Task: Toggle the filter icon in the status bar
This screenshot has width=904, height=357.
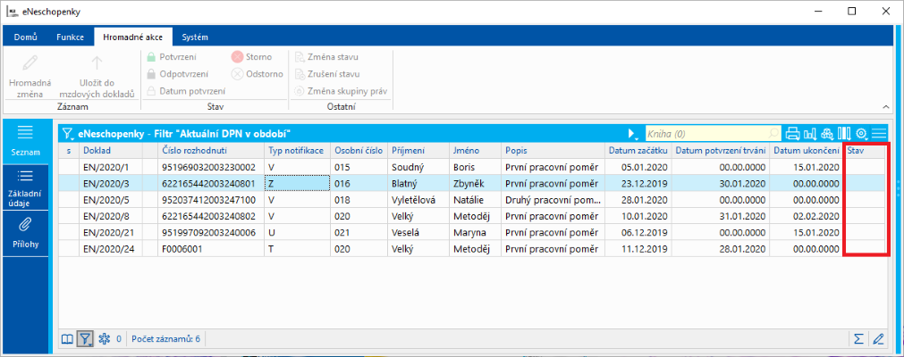Action: [x=85, y=339]
